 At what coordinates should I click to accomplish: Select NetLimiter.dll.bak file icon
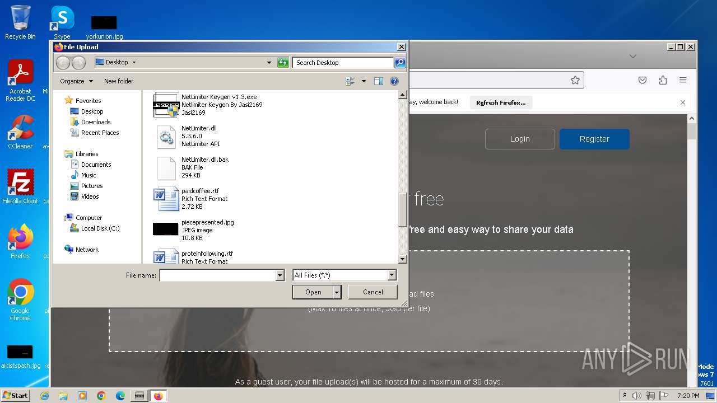[x=166, y=167]
